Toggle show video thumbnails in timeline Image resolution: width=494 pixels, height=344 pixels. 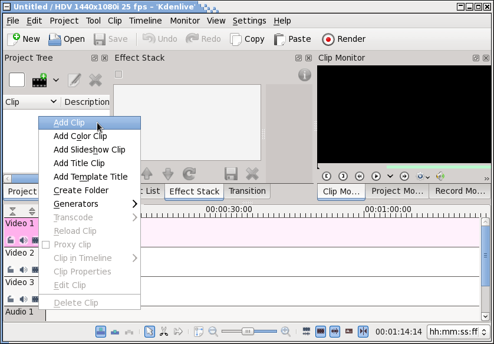[x=321, y=332]
